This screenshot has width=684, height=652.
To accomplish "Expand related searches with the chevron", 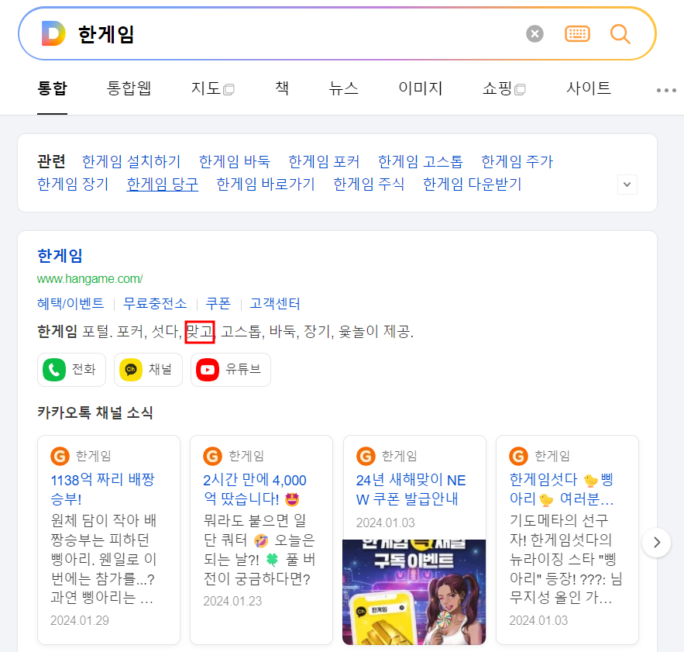I will click(x=627, y=185).
